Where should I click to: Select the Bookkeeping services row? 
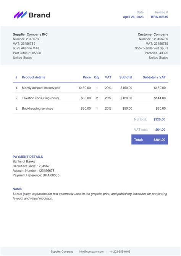click(x=90, y=108)
